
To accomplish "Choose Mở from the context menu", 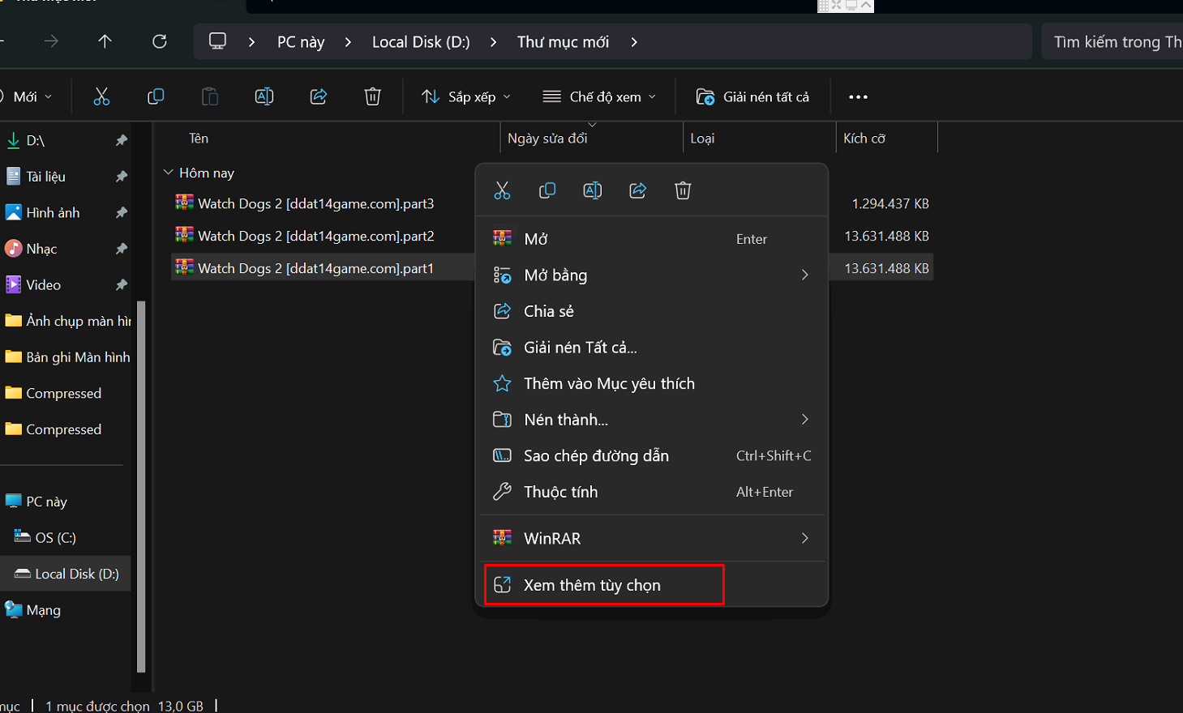I will point(653,239).
